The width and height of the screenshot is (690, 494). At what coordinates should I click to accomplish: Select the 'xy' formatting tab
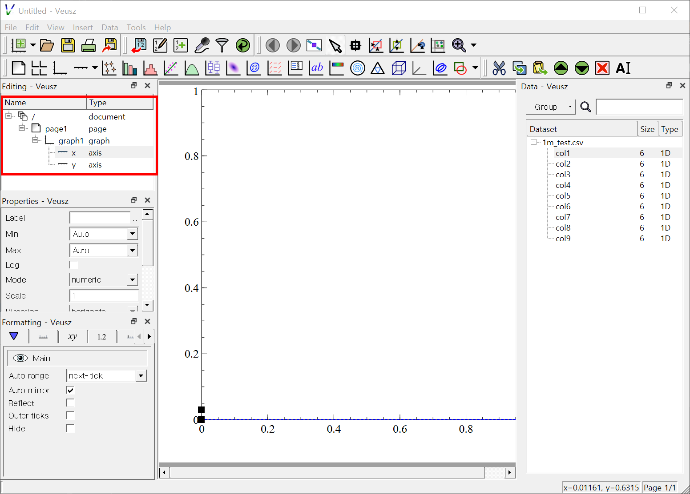[x=73, y=337]
